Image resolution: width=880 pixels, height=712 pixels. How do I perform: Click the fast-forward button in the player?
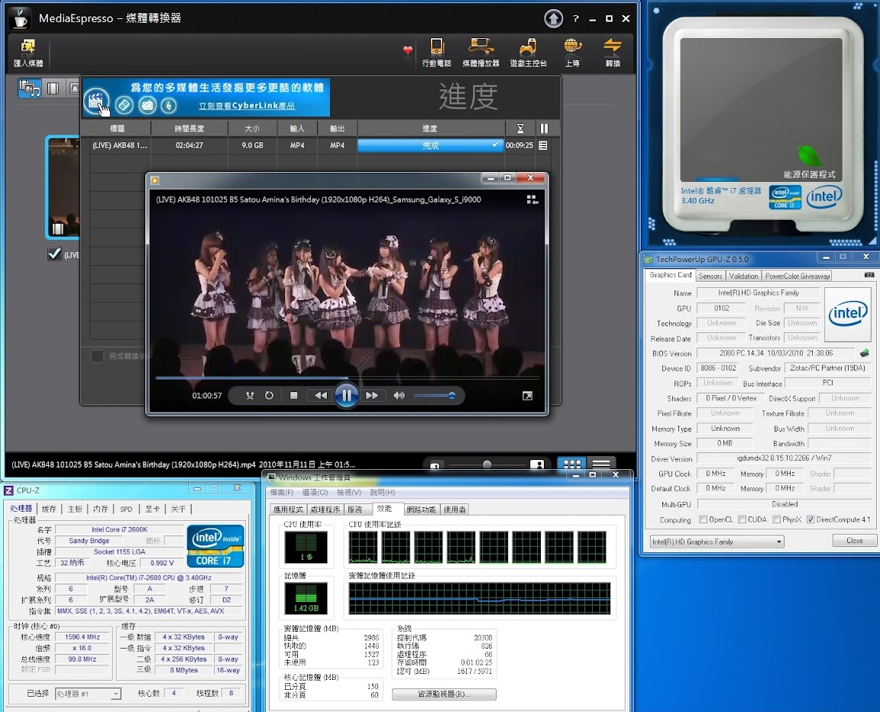click(x=371, y=396)
